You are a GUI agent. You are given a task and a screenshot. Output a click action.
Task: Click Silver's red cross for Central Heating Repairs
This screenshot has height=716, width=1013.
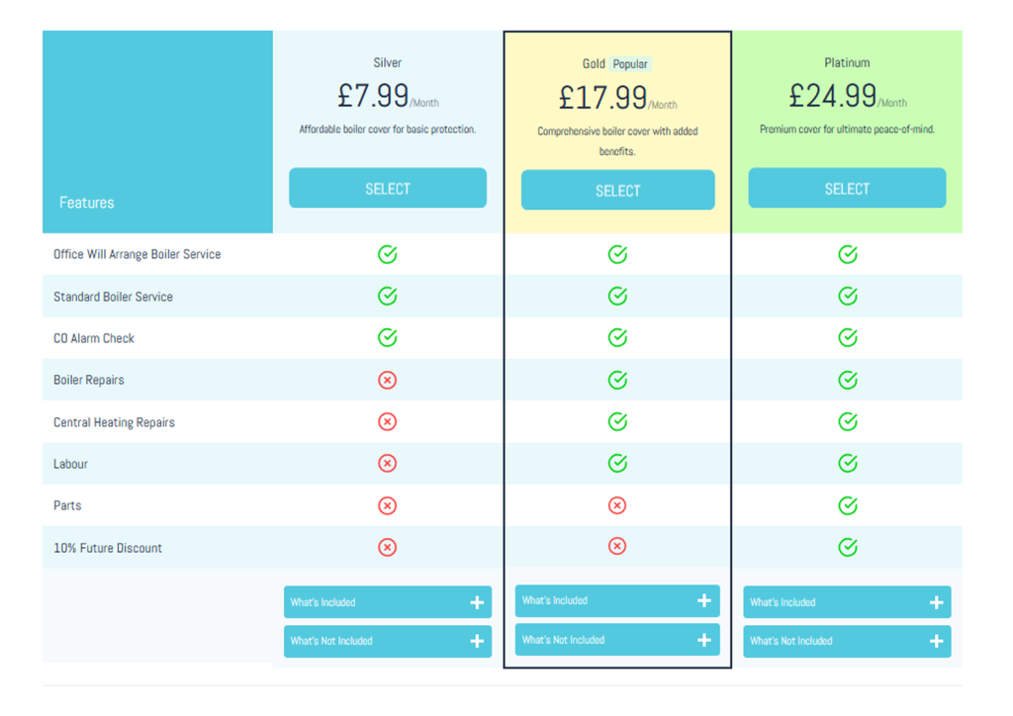click(388, 422)
